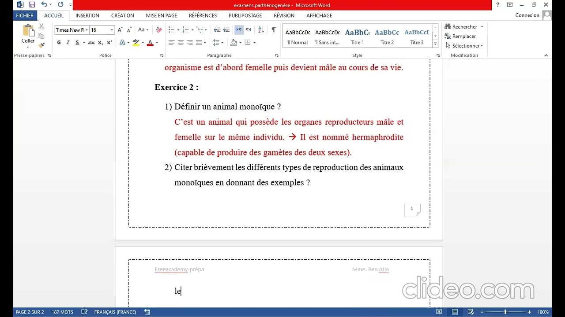Screen dimensions: 565x317
Task: Apply borders to the paragraph
Action: click(x=248, y=43)
